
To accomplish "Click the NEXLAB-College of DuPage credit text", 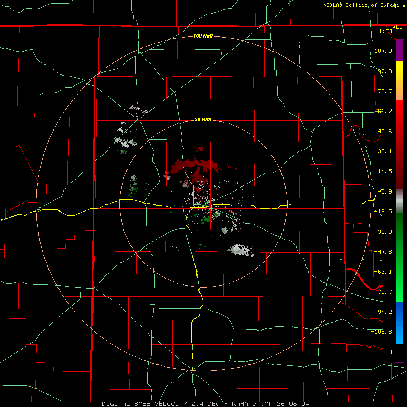I will pyautogui.click(x=361, y=5).
